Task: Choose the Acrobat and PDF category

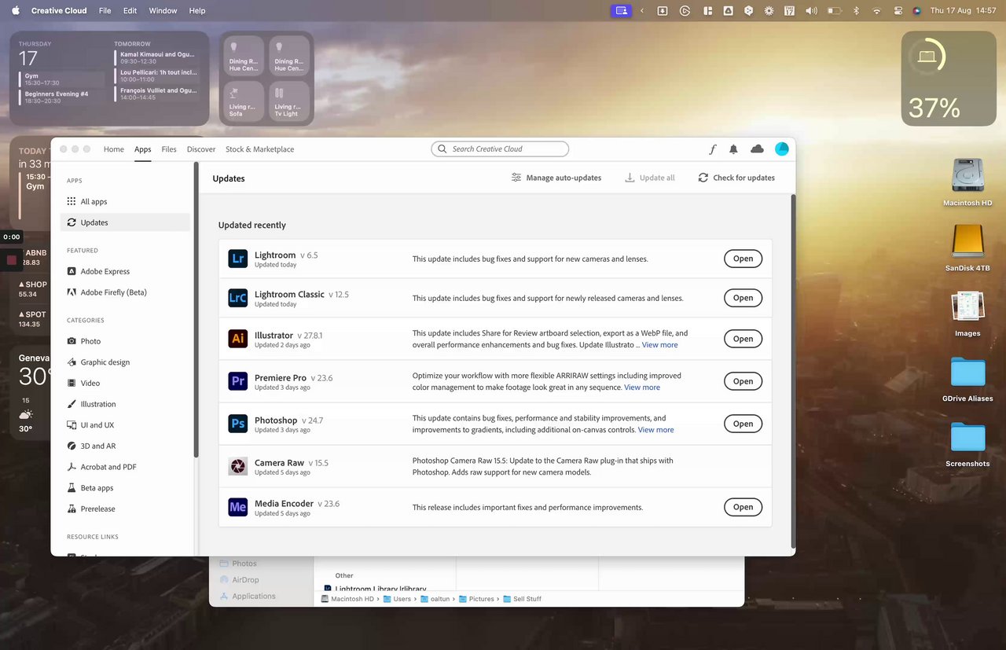Action: coord(125,467)
